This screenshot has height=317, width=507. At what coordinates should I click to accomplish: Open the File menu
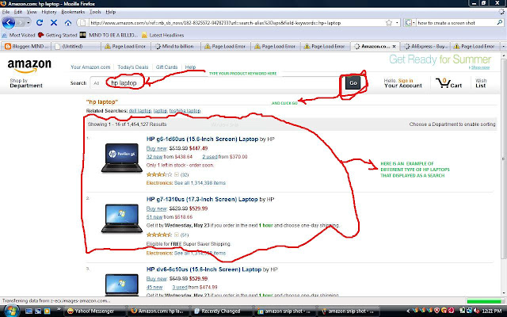[6, 12]
